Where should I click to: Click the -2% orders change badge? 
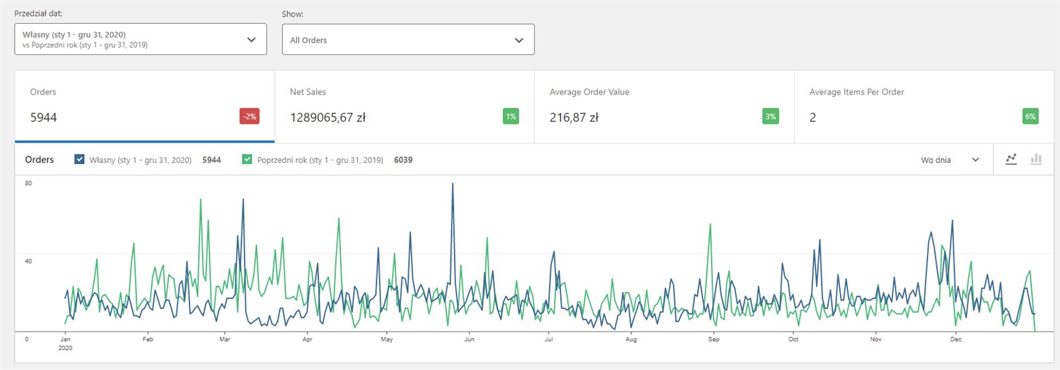click(249, 116)
